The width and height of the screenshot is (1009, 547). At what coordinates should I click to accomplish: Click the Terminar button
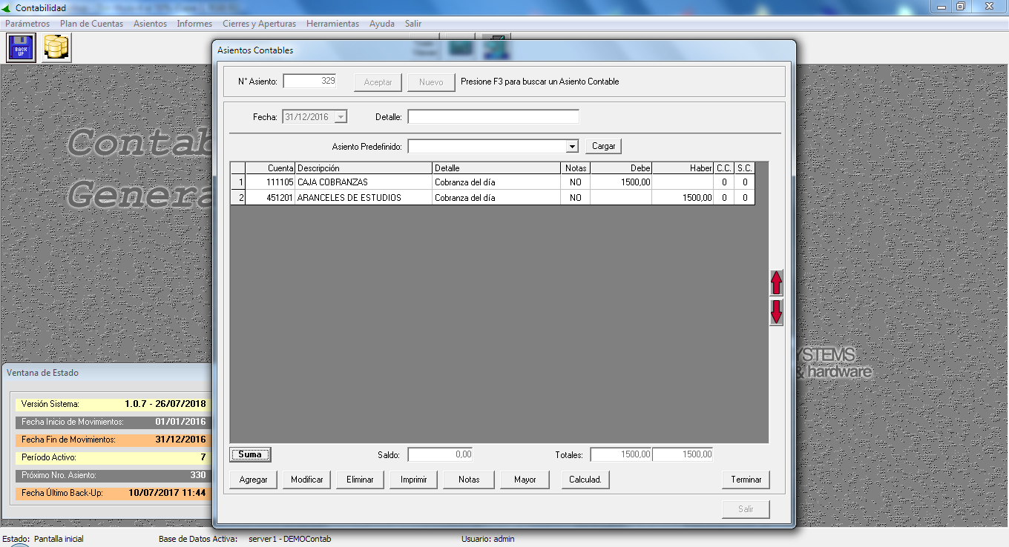(746, 480)
